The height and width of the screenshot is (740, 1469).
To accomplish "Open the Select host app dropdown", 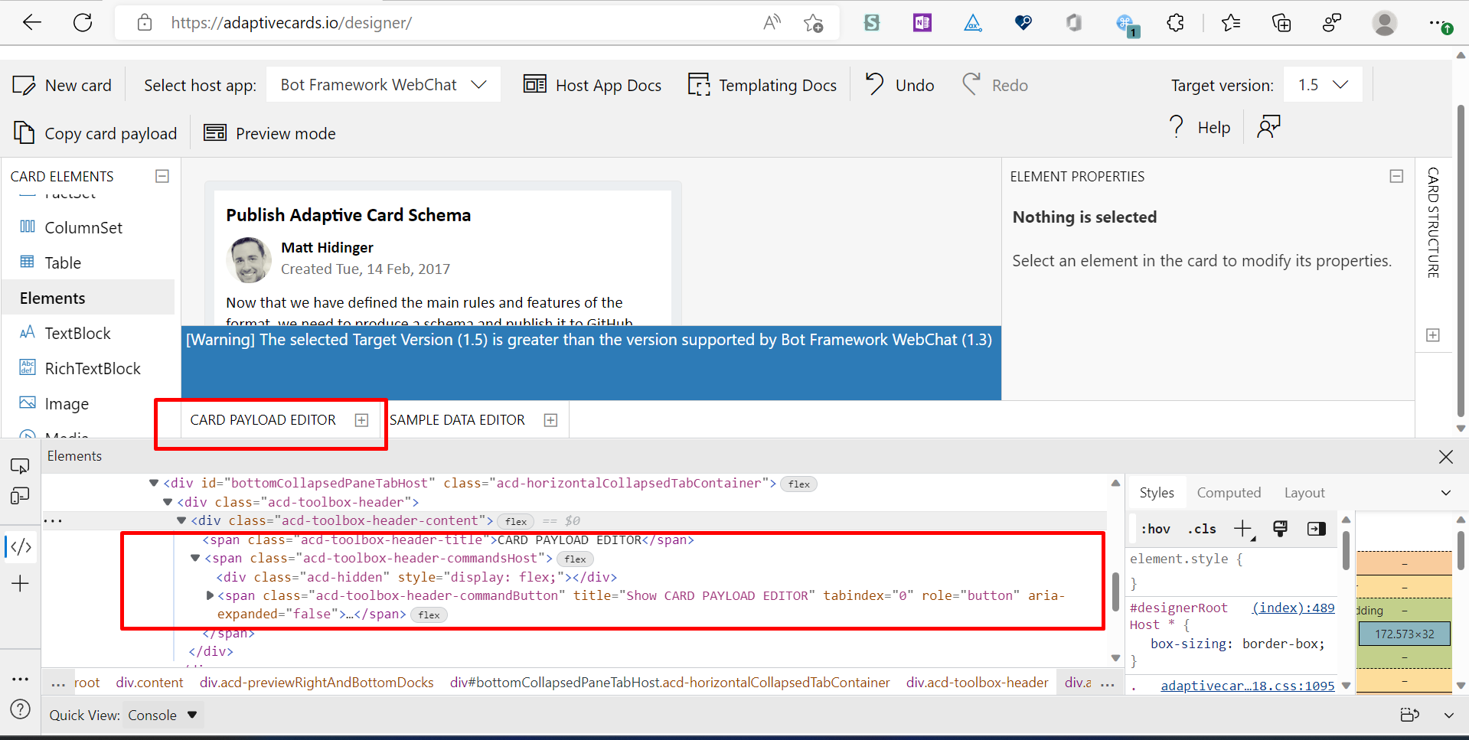I will click(x=384, y=85).
